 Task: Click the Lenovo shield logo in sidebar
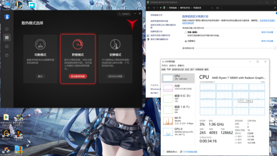tap(7, 16)
